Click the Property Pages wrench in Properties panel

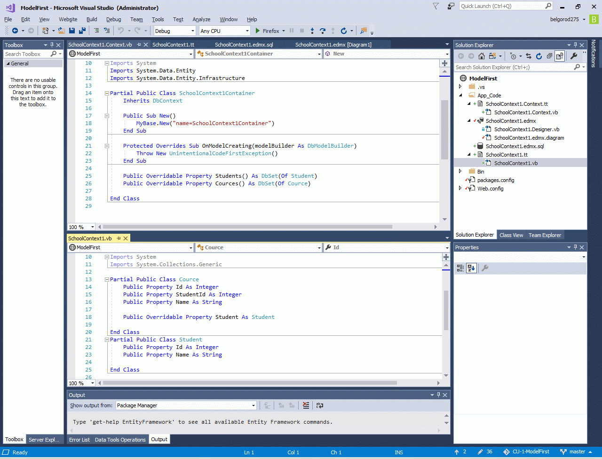point(485,268)
